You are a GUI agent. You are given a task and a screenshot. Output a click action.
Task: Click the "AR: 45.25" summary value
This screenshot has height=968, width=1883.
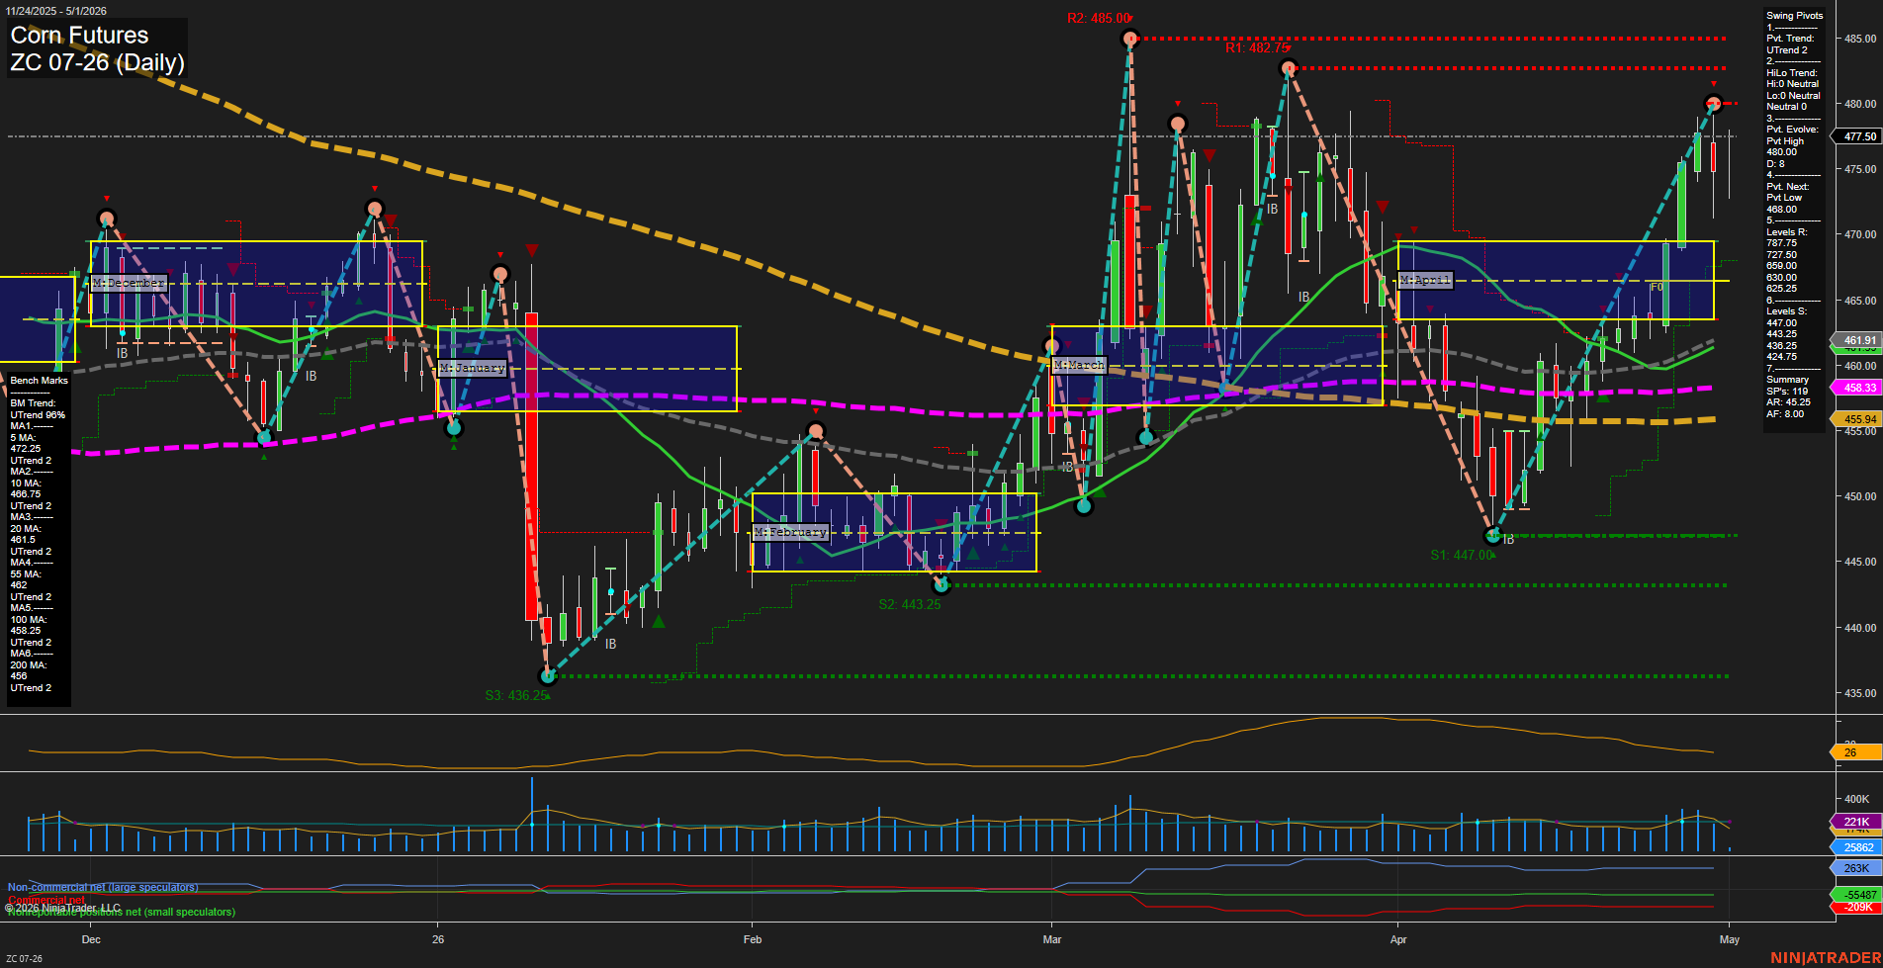pos(1789,402)
